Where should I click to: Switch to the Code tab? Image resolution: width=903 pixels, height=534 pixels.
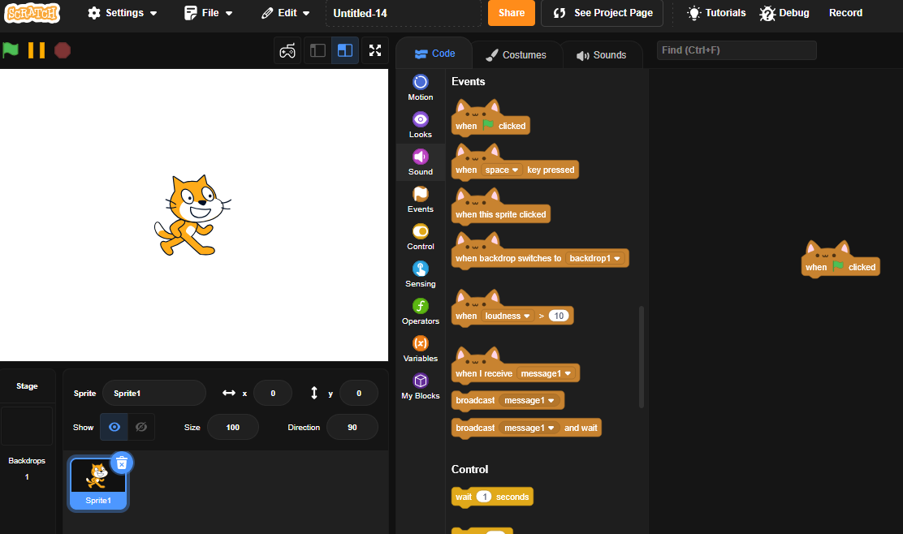click(434, 54)
